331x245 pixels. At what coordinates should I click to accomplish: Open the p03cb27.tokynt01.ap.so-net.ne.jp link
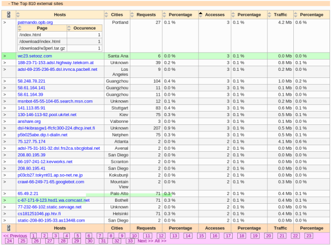point(50,175)
